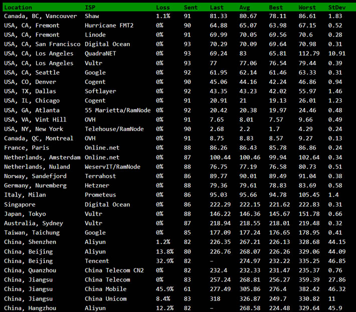Select the 'Singapore' location cell
The width and height of the screenshot is (356, 312).
20,204
